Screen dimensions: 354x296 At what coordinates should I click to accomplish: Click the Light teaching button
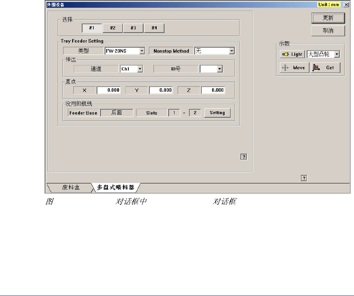[x=292, y=54]
